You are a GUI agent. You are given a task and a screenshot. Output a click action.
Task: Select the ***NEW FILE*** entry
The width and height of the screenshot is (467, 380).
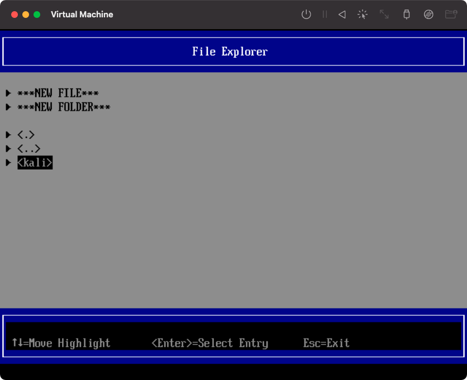coord(58,93)
